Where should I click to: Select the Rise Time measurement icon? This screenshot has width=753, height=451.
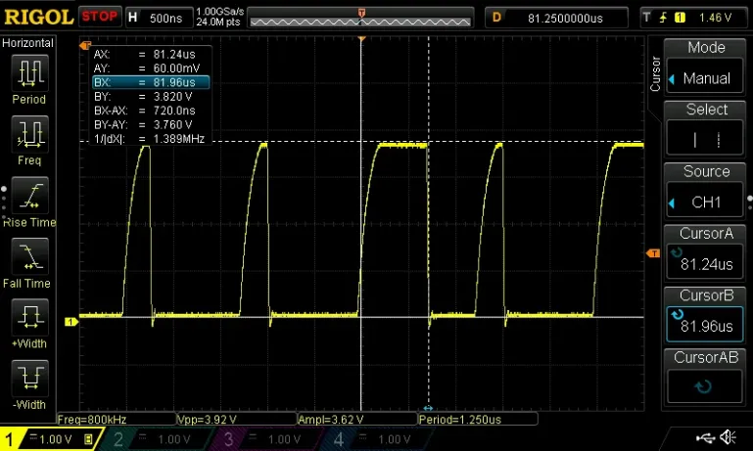[x=29, y=196]
